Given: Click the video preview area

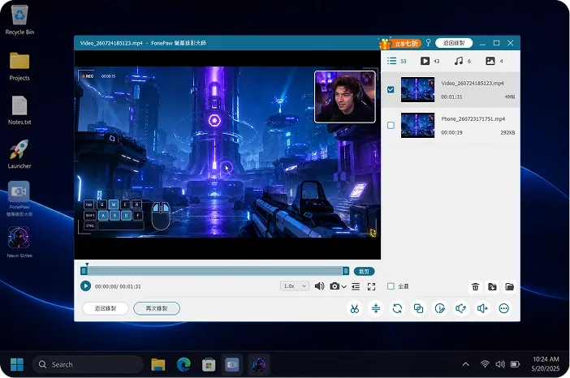Looking at the screenshot, I should [x=227, y=155].
